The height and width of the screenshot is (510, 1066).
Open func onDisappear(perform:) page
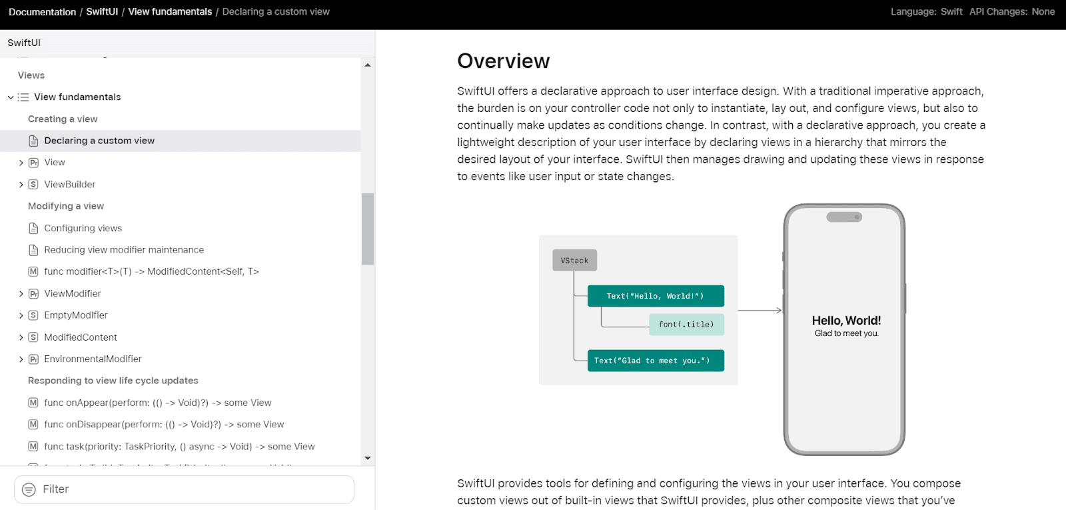click(x=164, y=425)
